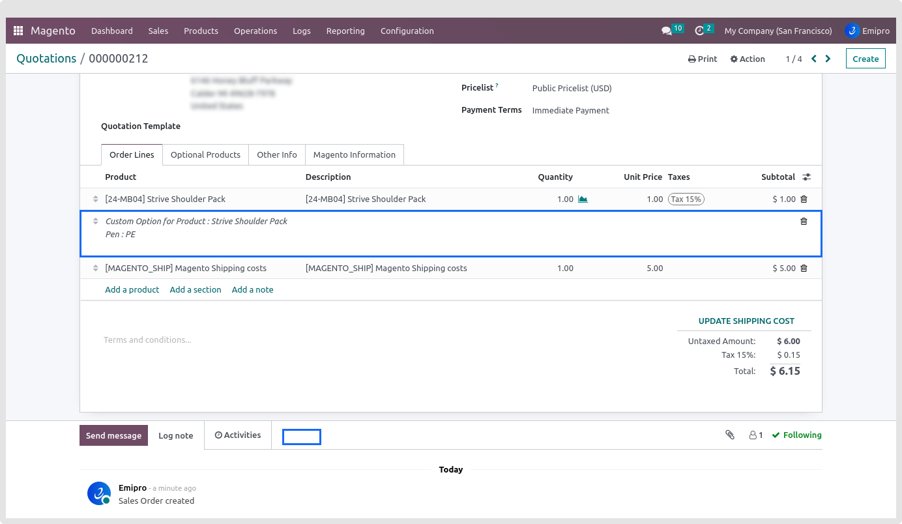Screen dimensions: 902x524
Task: Delete the Custom Option note line
Action: point(804,222)
